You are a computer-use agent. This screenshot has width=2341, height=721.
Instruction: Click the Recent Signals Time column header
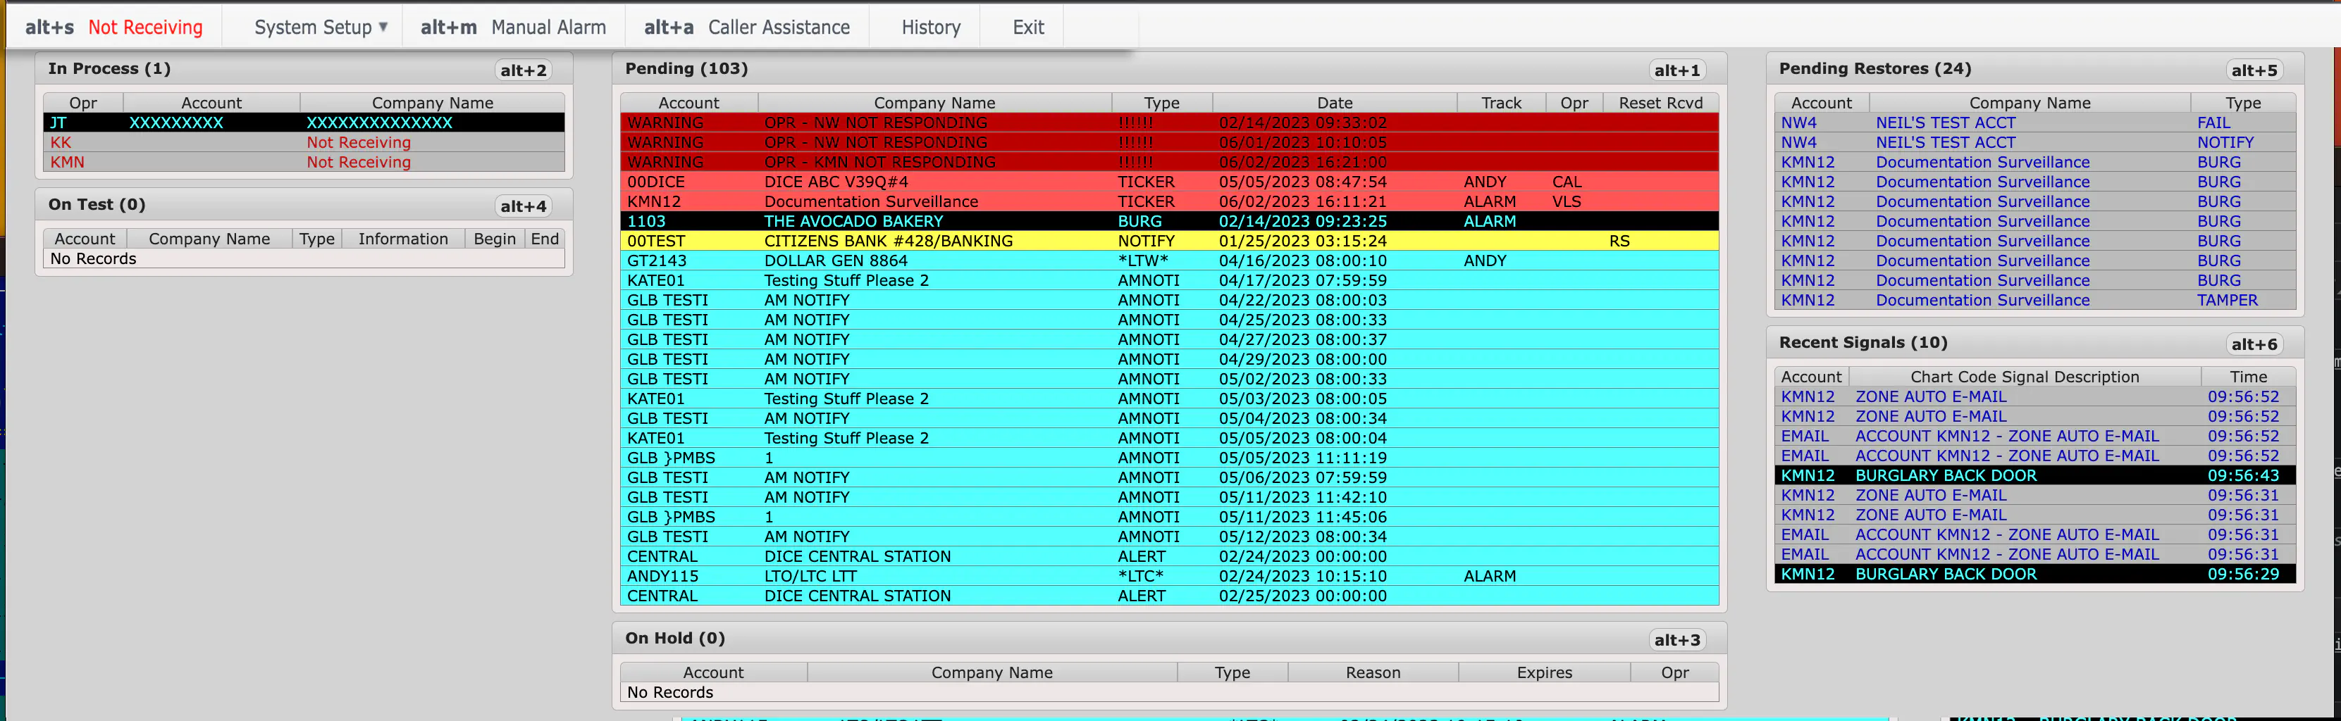pyautogui.click(x=2248, y=377)
